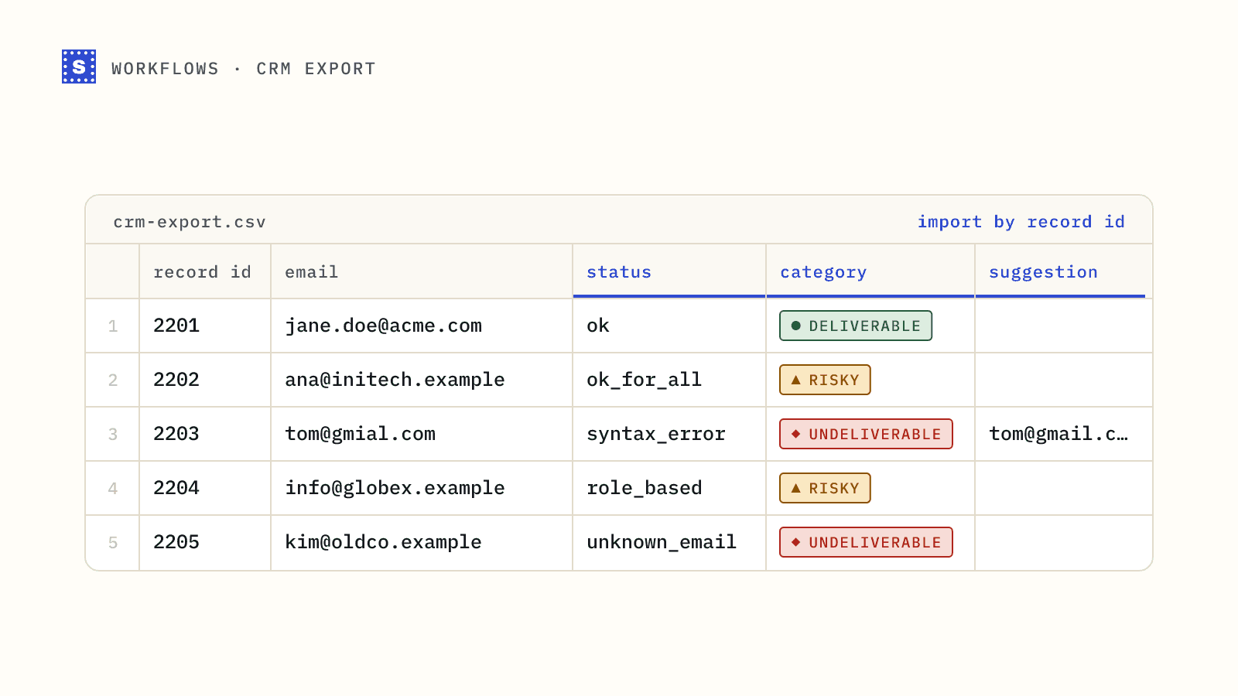Screen dimensions: 1238x696
Task: Click the tom@gmail.c… suggestion cell
Action: coord(1064,434)
